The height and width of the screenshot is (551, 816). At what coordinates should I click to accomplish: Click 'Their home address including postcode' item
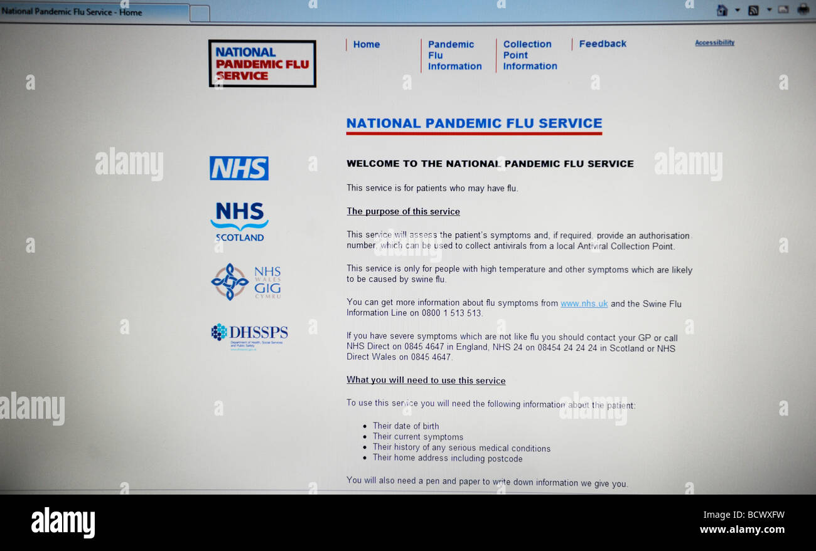pyautogui.click(x=448, y=458)
